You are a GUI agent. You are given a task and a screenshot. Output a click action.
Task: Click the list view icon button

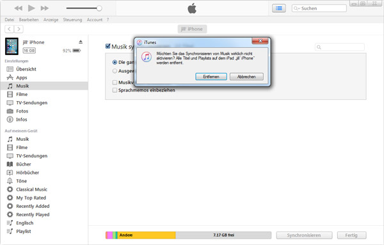279,8
